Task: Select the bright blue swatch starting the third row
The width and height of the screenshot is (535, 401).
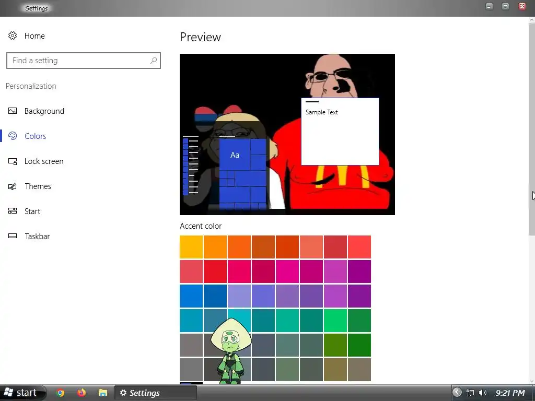Action: pyautogui.click(x=191, y=296)
